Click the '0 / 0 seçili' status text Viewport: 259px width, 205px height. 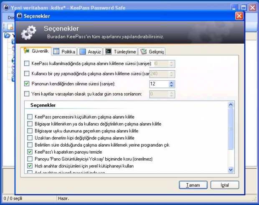point(13,198)
